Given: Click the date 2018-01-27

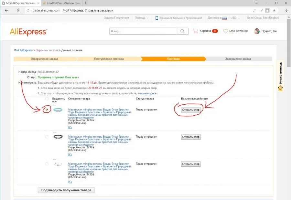Looking at the screenshot, I should [95, 88].
